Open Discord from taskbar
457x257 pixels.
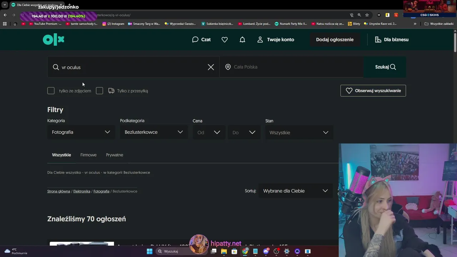(266, 251)
